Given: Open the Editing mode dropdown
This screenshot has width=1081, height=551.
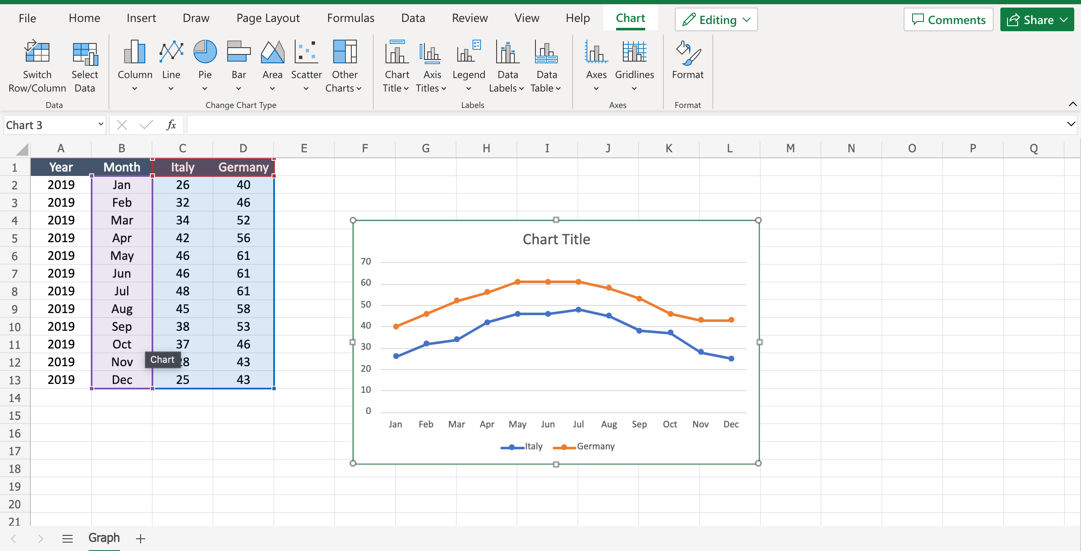Looking at the screenshot, I should tap(716, 20).
